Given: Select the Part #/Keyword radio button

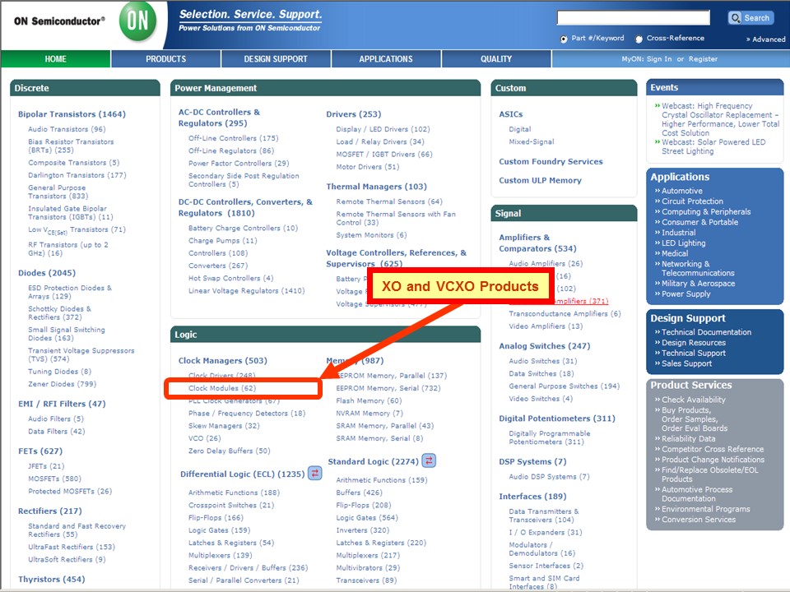Looking at the screenshot, I should (x=564, y=39).
